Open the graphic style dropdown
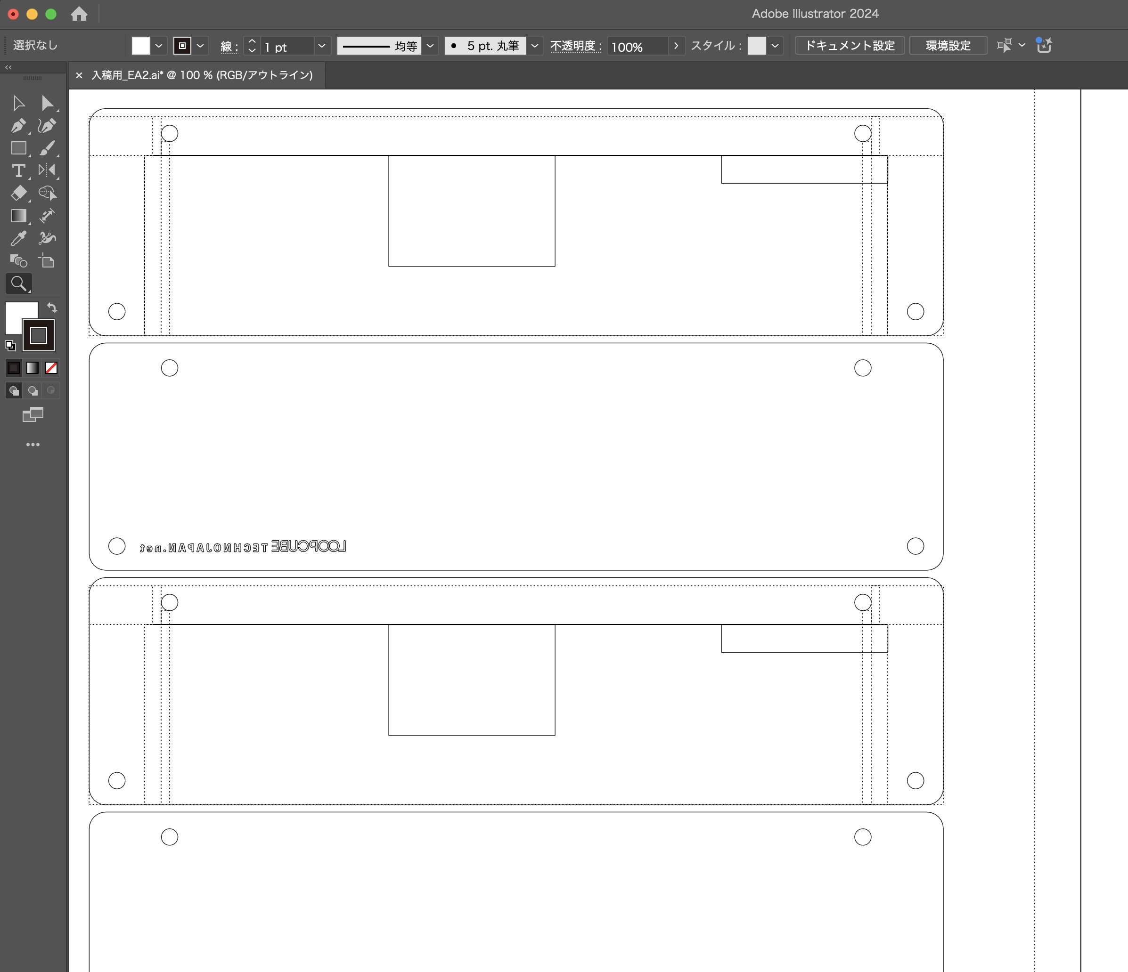Screen dimensions: 1128x972 coord(775,46)
